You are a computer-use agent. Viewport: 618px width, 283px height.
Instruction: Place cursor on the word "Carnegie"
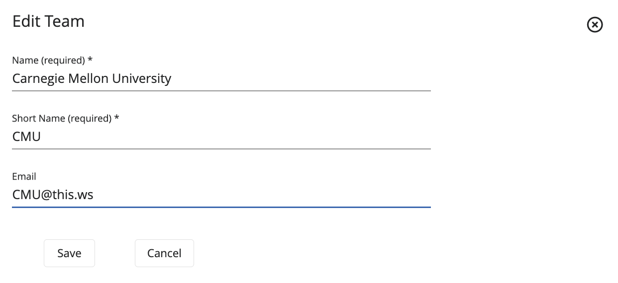tap(34, 78)
